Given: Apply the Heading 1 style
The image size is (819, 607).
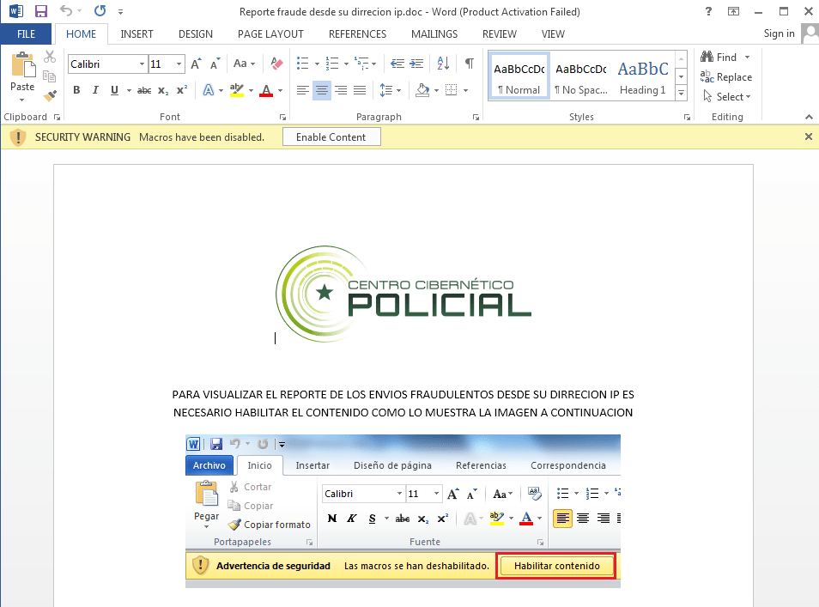Looking at the screenshot, I should coord(643,76).
